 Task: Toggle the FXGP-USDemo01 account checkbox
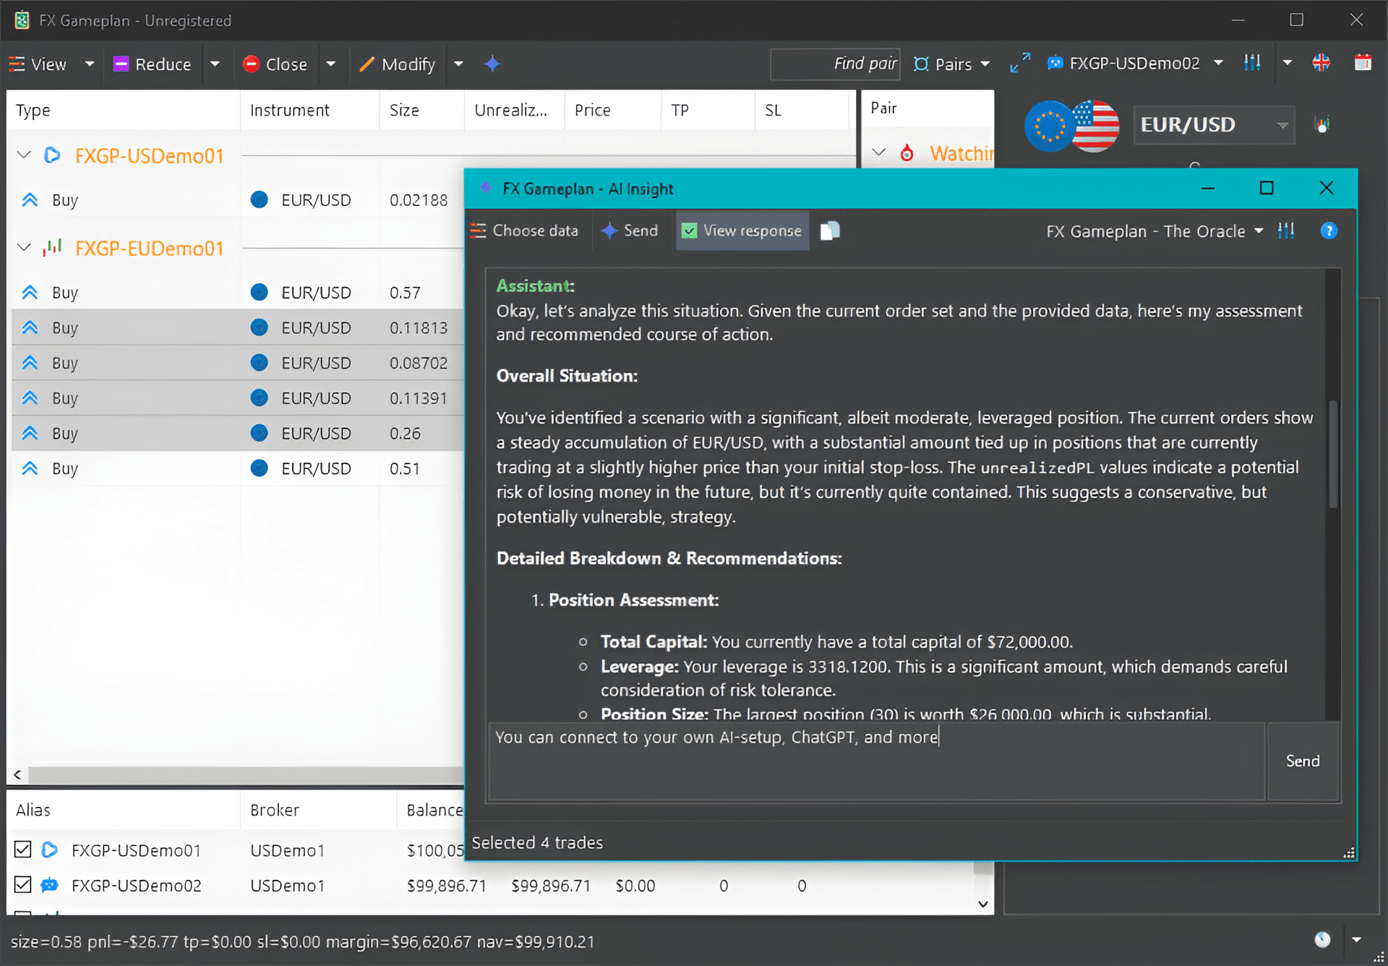coord(23,849)
